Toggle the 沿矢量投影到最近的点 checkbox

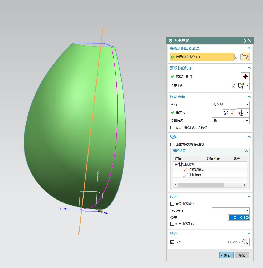coord(172,128)
